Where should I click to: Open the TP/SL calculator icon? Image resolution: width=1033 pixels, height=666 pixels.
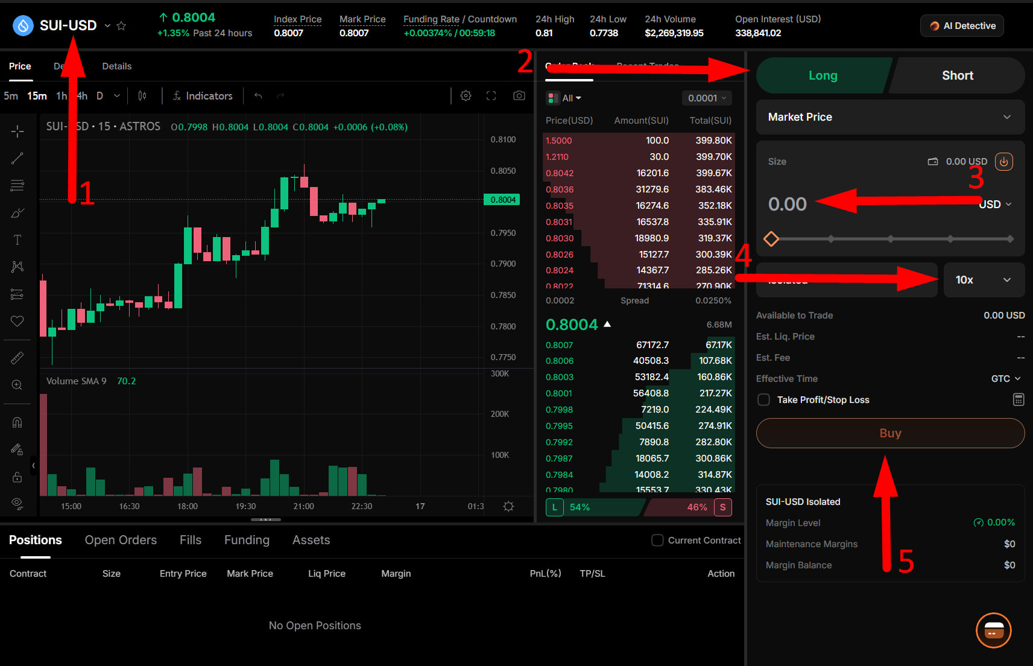pos(1018,399)
